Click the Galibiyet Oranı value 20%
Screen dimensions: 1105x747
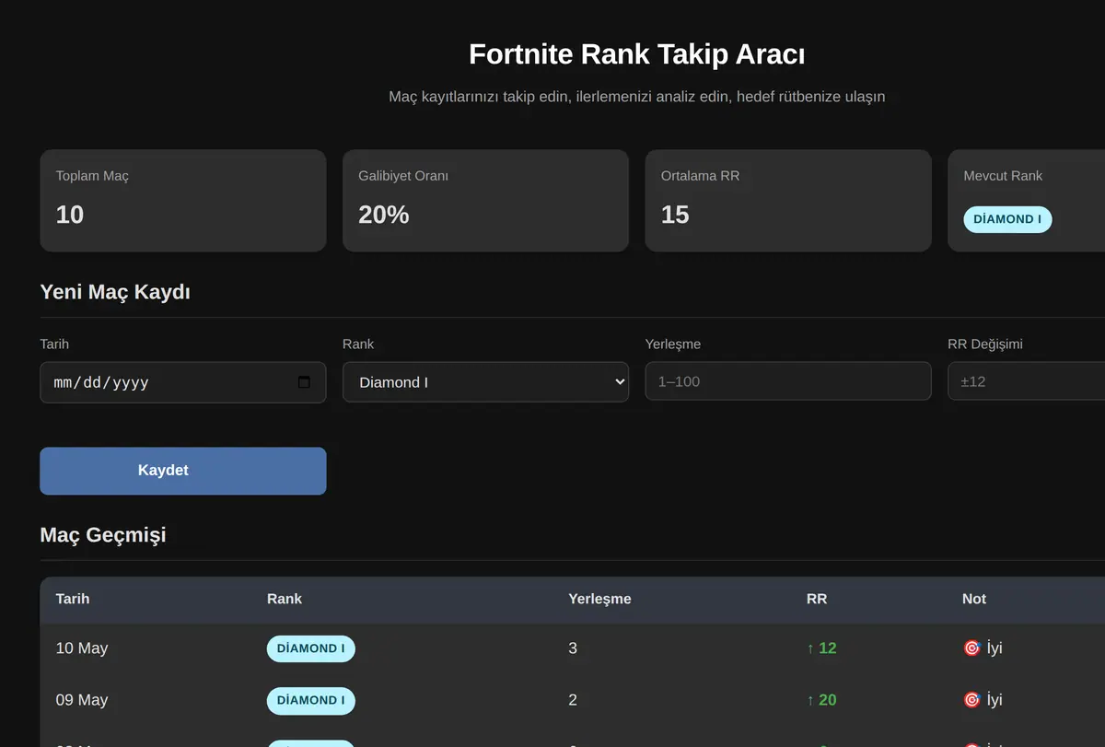pyautogui.click(x=384, y=215)
